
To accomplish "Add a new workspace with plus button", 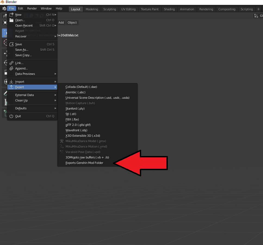I will click(x=258, y=9).
